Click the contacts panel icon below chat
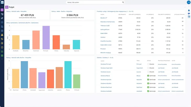 (x=189, y=16)
